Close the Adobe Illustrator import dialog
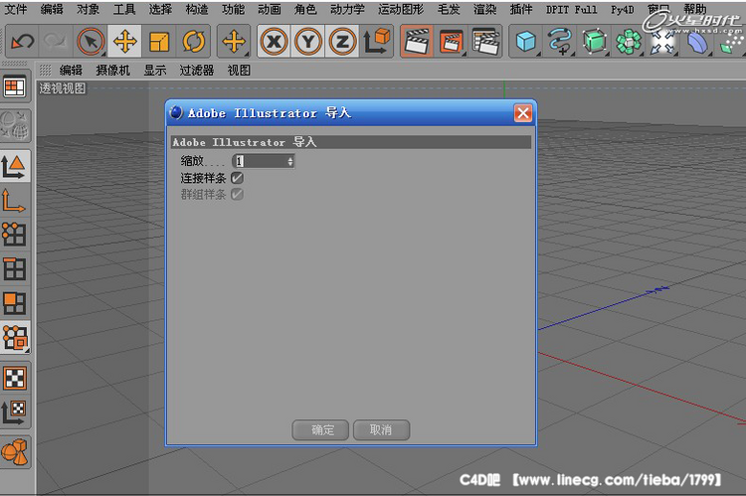The width and height of the screenshot is (746, 496). [x=523, y=113]
